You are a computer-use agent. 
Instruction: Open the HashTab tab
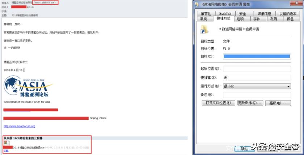click(x=225, y=14)
